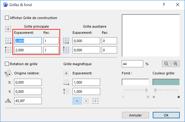The width and height of the screenshot is (185, 122).
Task: Click the auxiliary grid horizontal spacing icon
Action: (x=66, y=41)
